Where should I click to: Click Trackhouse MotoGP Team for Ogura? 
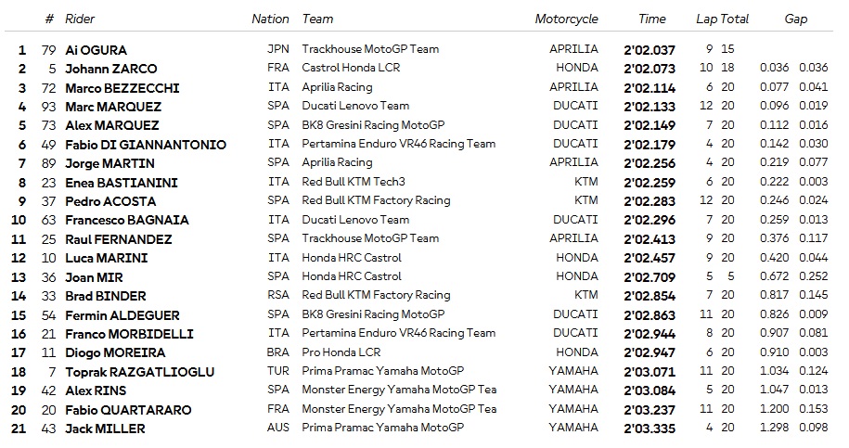pos(370,49)
